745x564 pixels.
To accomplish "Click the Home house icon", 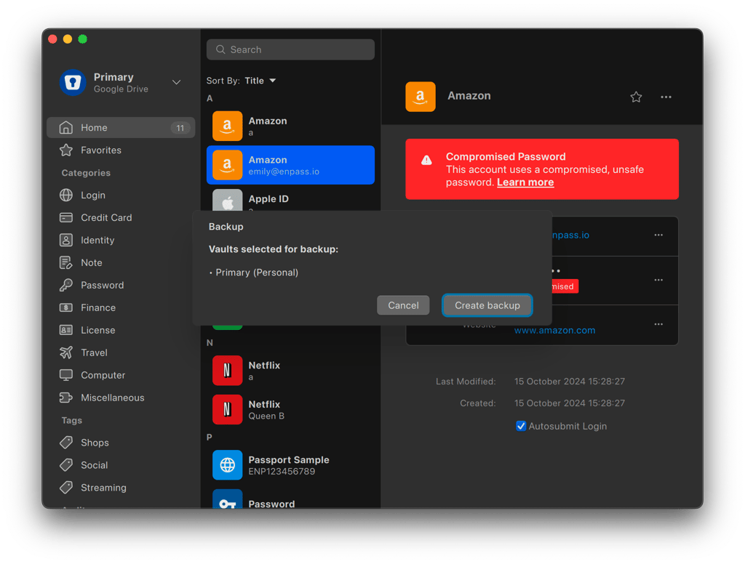I will tap(66, 128).
